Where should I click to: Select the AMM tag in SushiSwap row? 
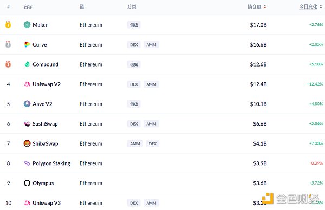point(151,124)
